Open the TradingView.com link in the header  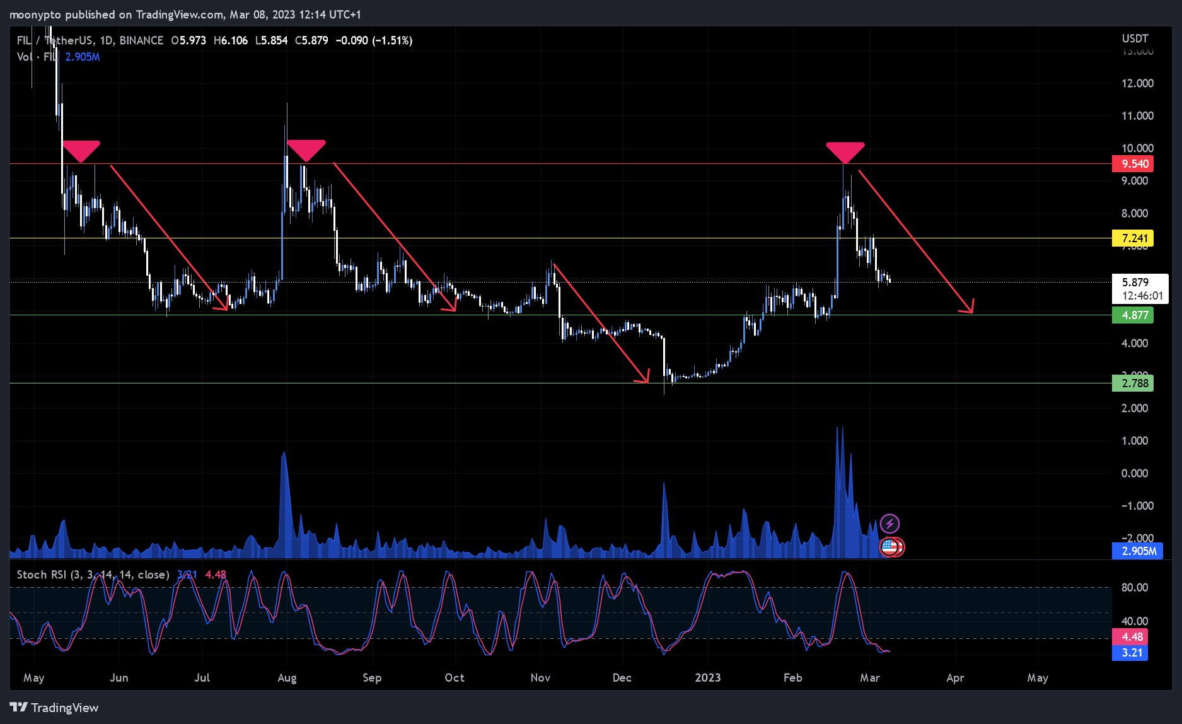click(x=179, y=14)
